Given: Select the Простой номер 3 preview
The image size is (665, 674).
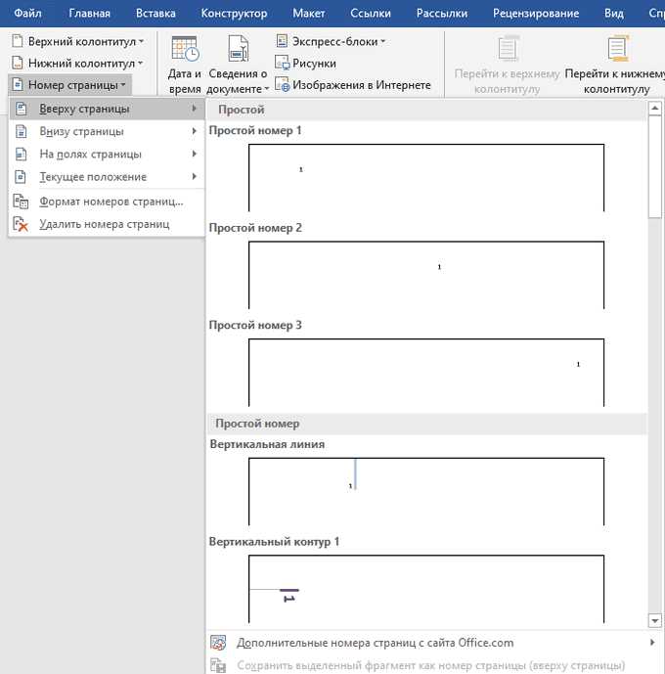Looking at the screenshot, I should pos(426,373).
